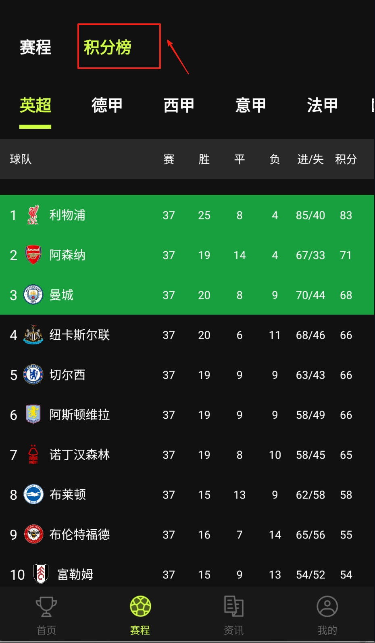Viewport: 375px width, 643px height.
Task: Tap the trophy Home icon
Action: pyautogui.click(x=46, y=606)
